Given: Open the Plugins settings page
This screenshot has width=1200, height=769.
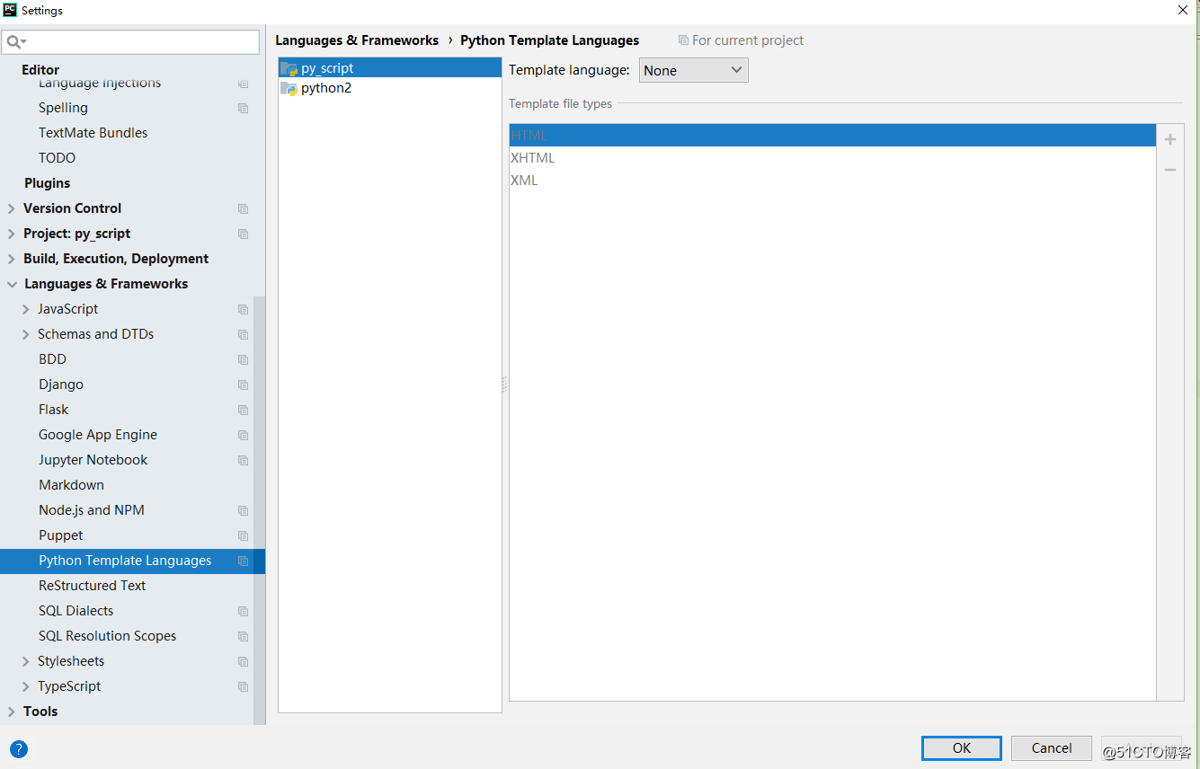Looking at the screenshot, I should point(47,183).
